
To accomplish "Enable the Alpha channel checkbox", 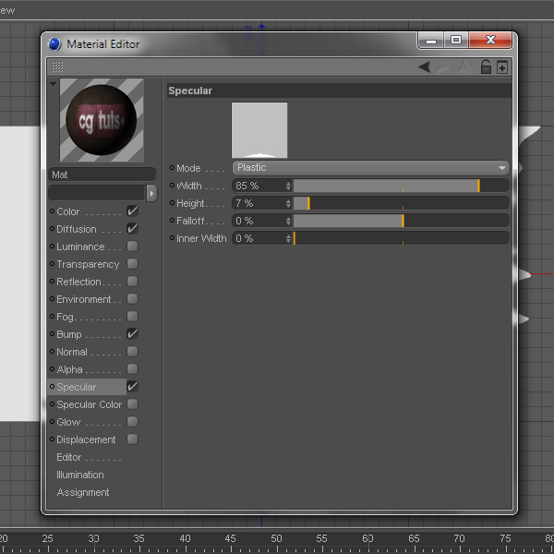I will 132,368.
